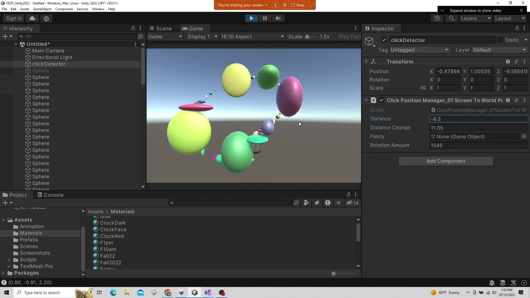This screenshot has width=530, height=298.
Task: Collapse Click Position Manager component
Action: tap(366, 100)
